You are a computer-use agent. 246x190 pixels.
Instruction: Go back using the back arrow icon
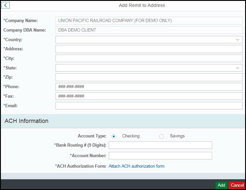(5, 5)
